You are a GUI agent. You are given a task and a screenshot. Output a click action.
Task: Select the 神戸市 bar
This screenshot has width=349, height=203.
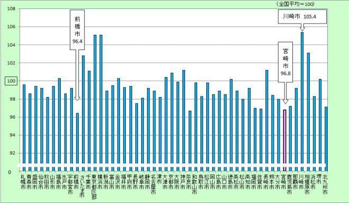click(184, 120)
